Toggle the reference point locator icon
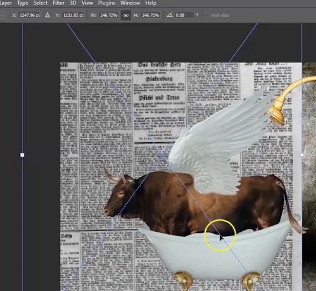This screenshot has height=291, width=316. pos(4,15)
